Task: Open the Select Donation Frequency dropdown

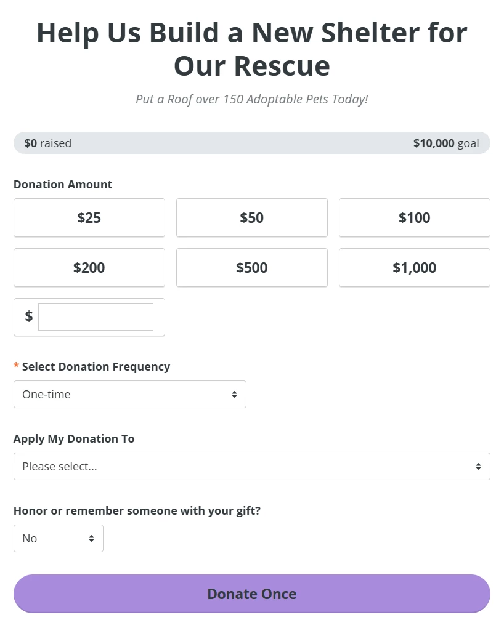Action: tap(129, 394)
